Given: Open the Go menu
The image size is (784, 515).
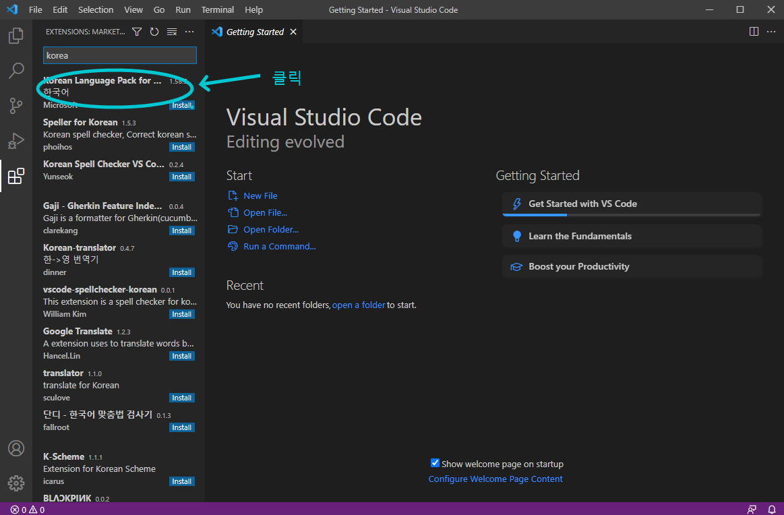Looking at the screenshot, I should point(159,9).
